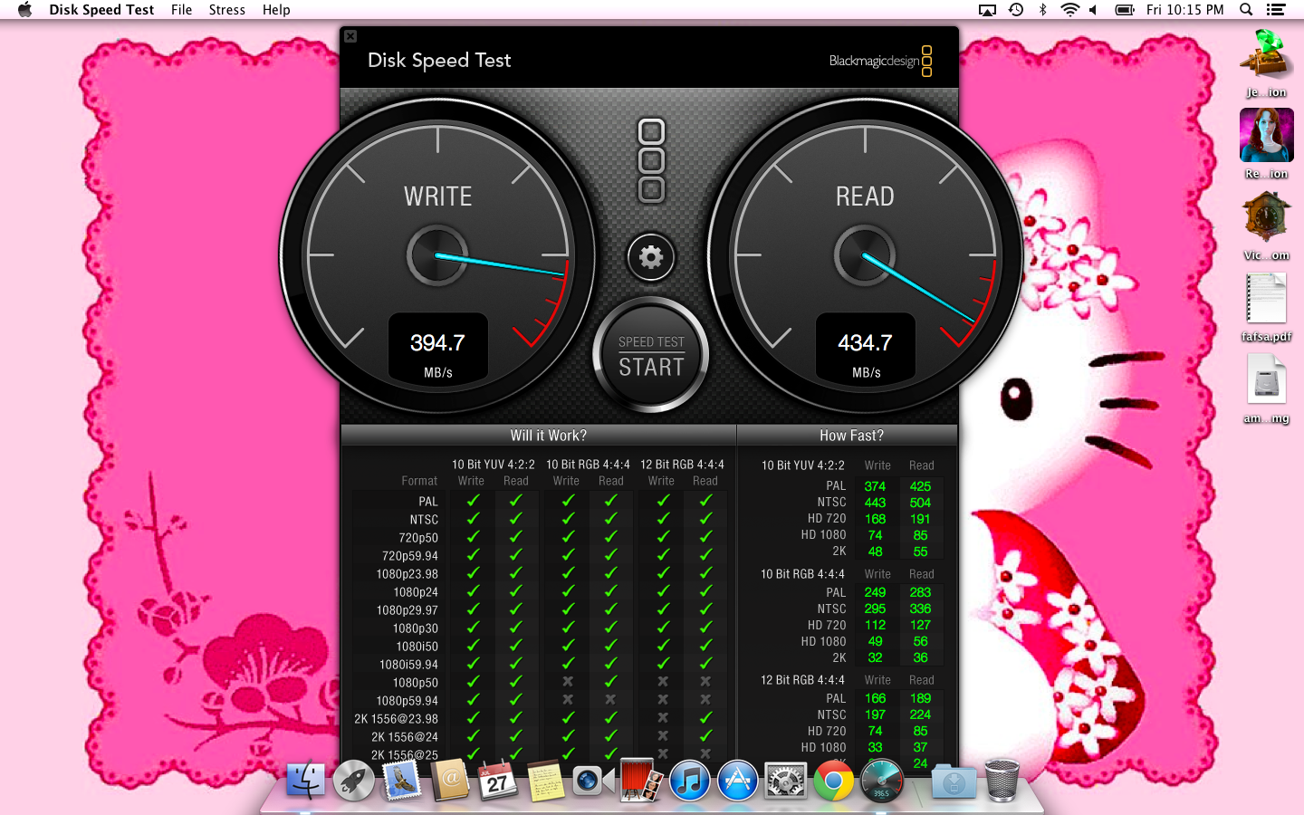Select the fafsa.pdf desktop file
The width and height of the screenshot is (1304, 815).
1266,306
